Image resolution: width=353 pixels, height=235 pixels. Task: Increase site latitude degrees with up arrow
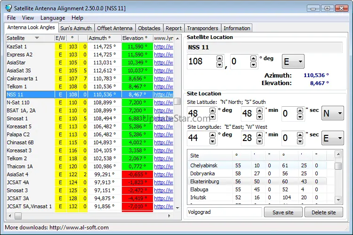213,110
